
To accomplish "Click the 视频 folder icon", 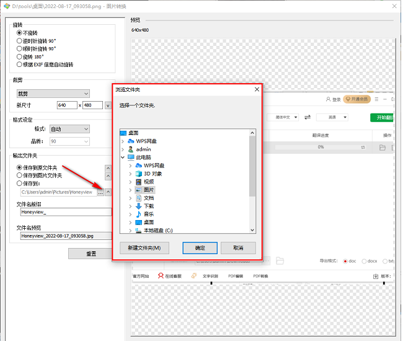I will 139,182.
